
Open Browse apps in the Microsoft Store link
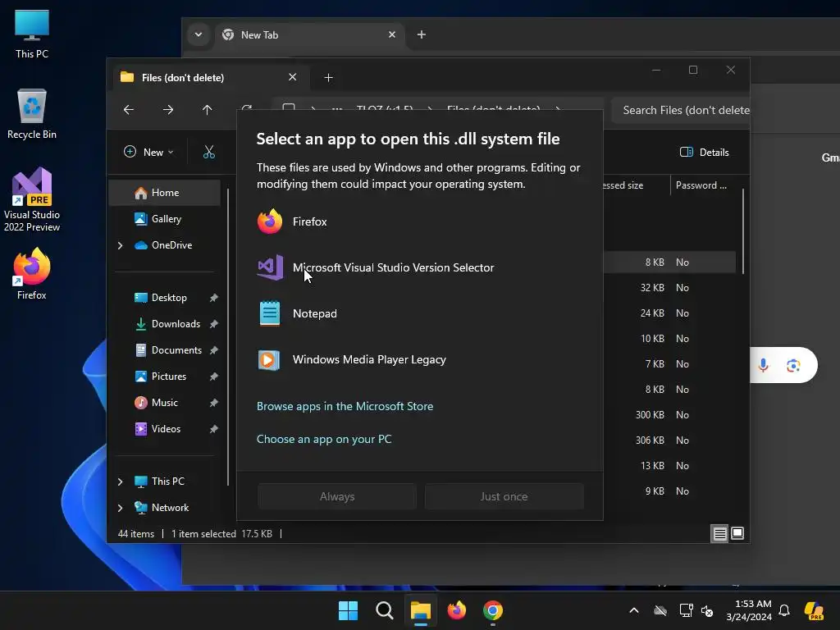(x=345, y=406)
